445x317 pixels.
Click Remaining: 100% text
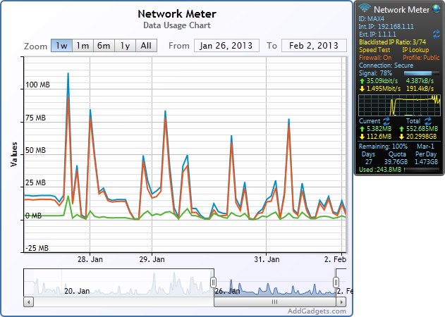(x=383, y=147)
